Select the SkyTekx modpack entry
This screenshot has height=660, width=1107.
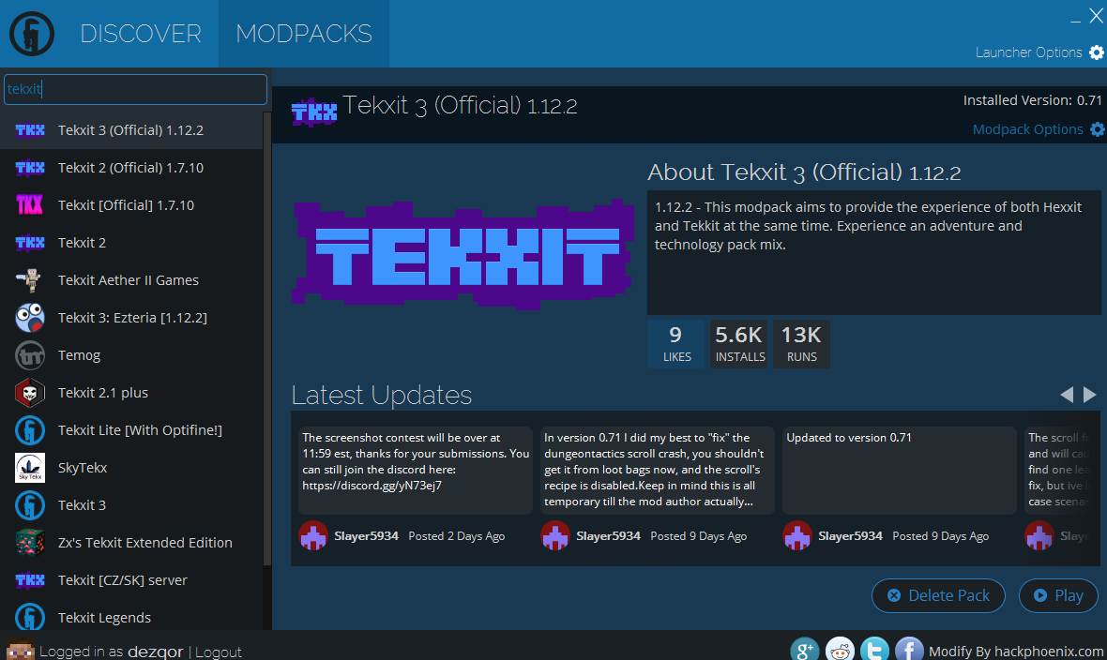pos(131,467)
